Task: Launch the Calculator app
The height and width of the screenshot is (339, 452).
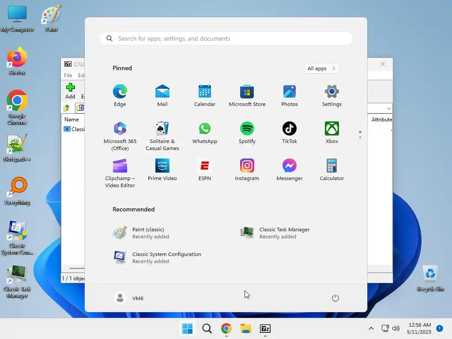Action: pyautogui.click(x=332, y=170)
